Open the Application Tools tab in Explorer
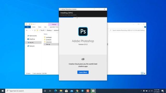This screenshot has width=166, height=93. pyautogui.click(x=54, y=27)
